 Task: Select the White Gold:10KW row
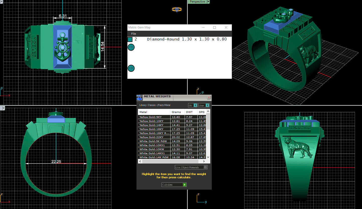pos(172,149)
